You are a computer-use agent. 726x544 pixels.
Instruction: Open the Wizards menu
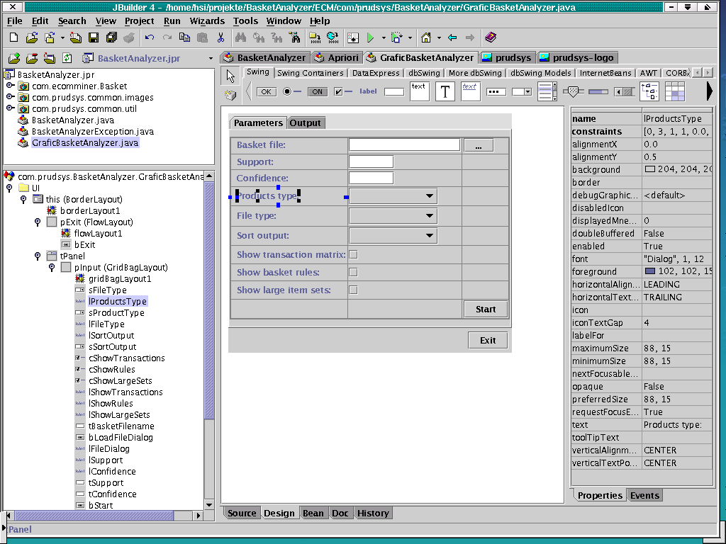click(207, 21)
